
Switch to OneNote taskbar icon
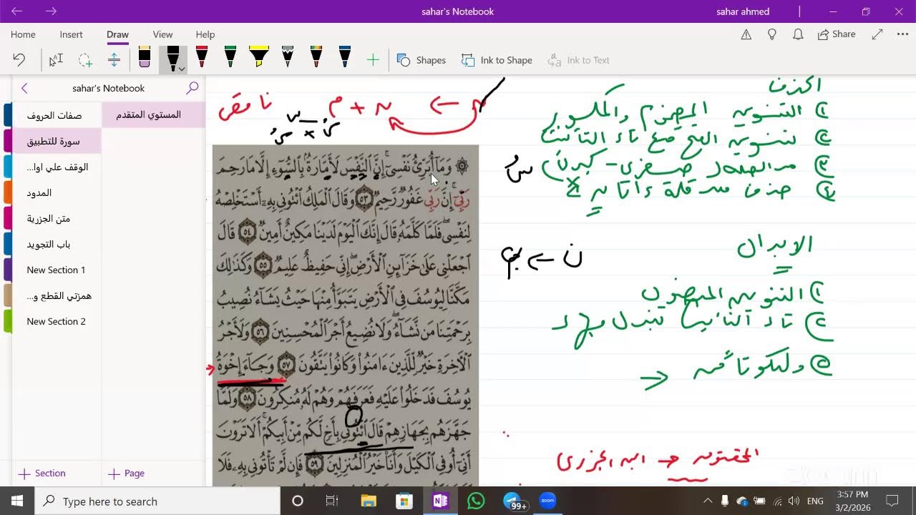pos(440,501)
